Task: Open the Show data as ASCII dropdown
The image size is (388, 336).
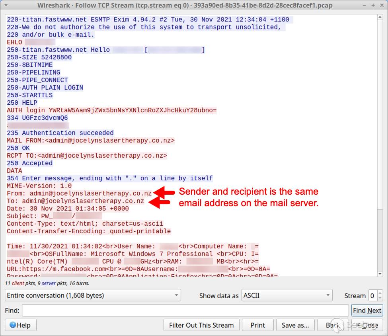Action: (x=287, y=295)
